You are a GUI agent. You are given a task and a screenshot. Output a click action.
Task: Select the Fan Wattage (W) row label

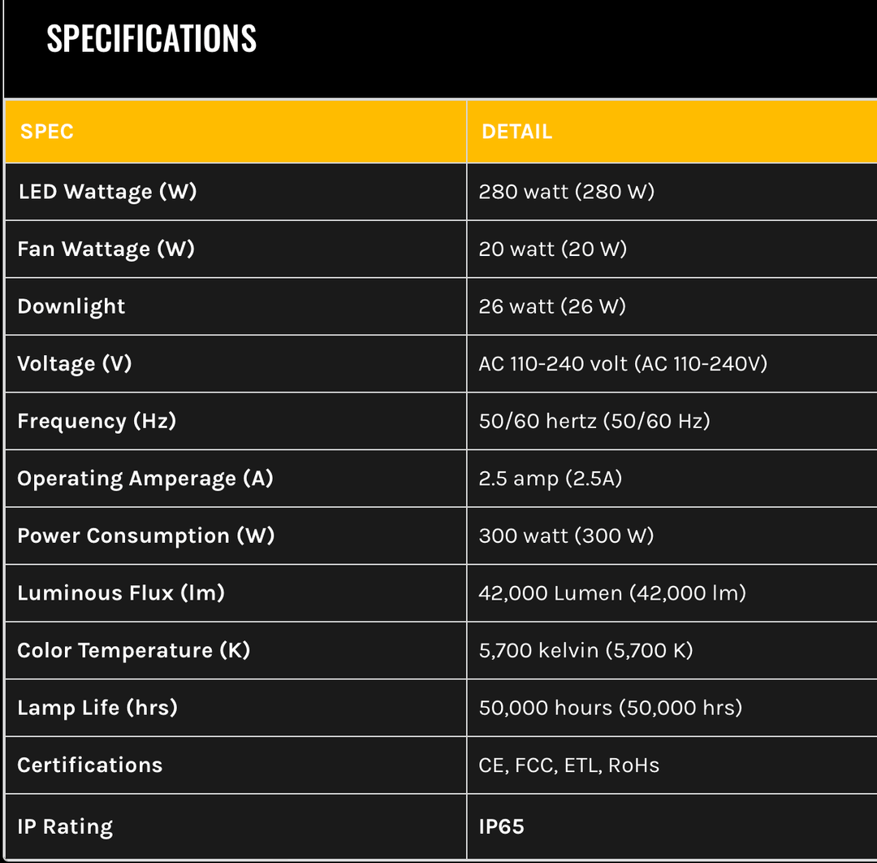[106, 249]
